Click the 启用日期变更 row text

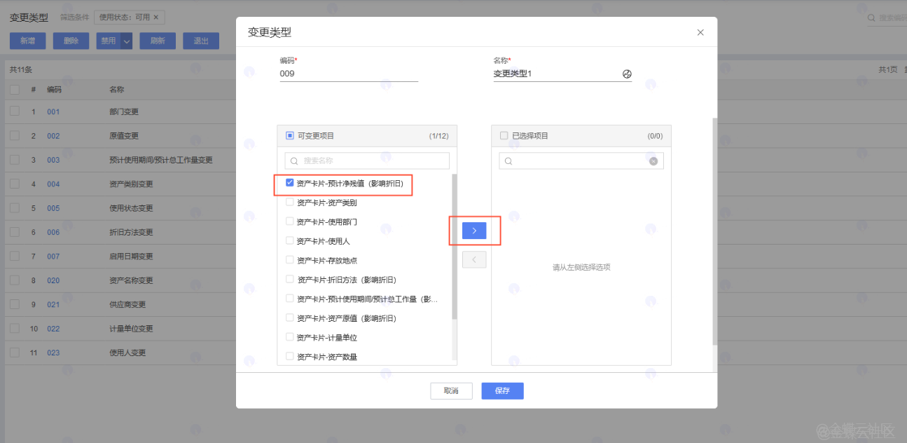tap(131, 257)
